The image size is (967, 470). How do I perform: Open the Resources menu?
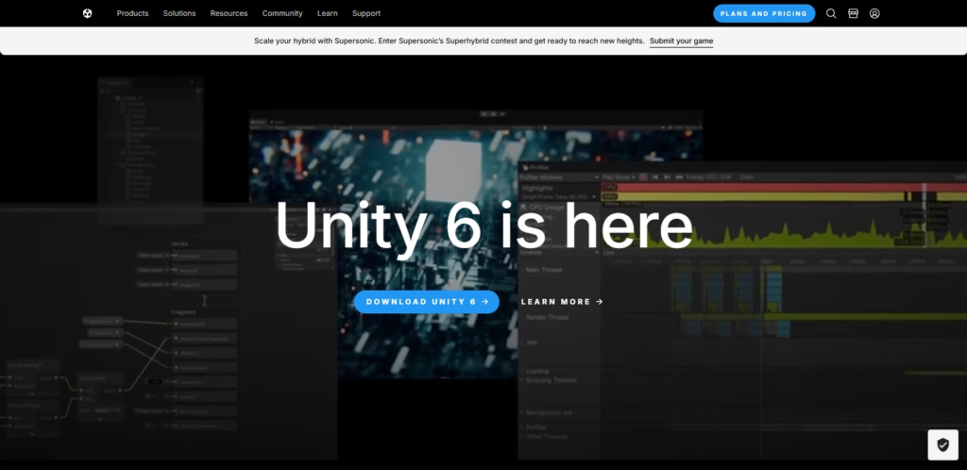[x=229, y=13]
